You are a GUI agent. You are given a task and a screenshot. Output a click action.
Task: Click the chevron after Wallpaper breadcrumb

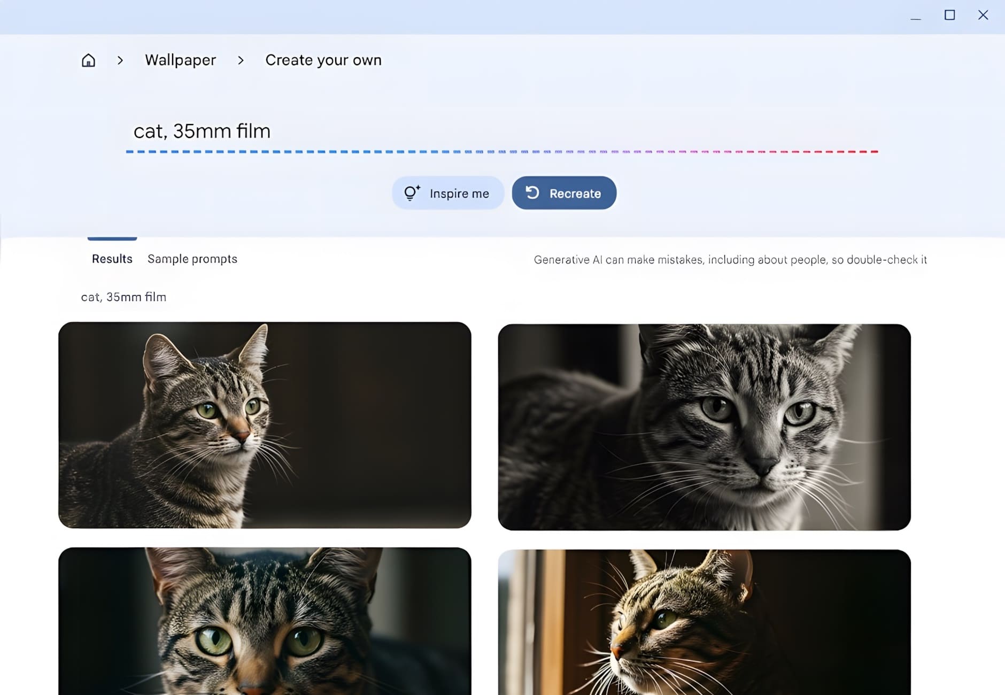point(241,60)
